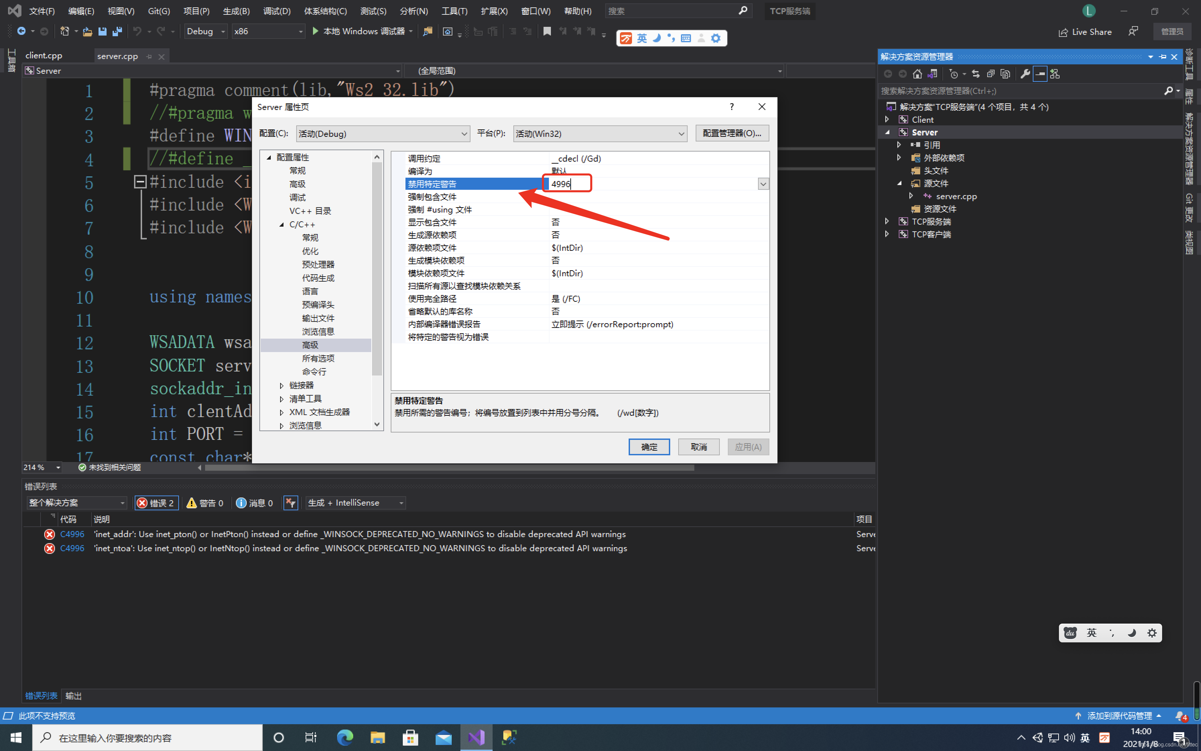This screenshot has height=751, width=1201.
Task: Open the 配置(C) 活动(Debug) dropdown
Action: coord(383,134)
